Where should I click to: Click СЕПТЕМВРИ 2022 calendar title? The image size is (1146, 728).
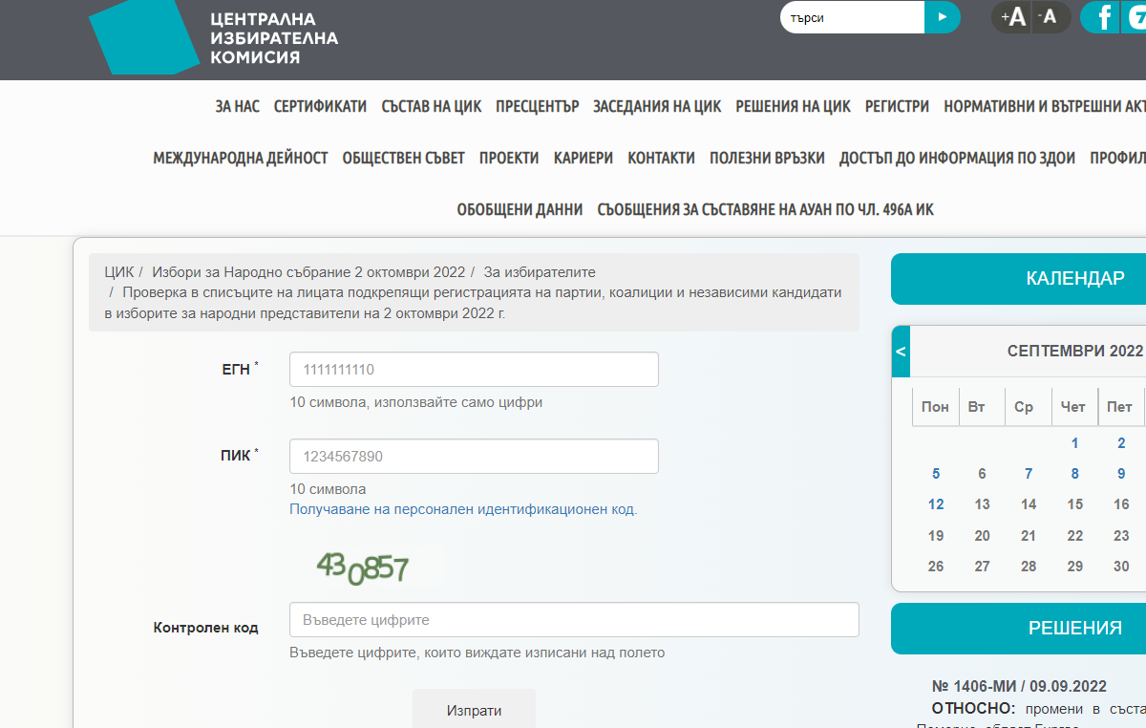tap(1075, 352)
